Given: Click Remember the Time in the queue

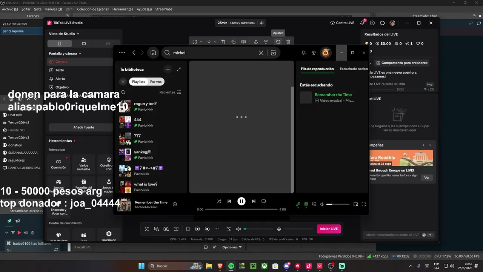Looking at the screenshot, I should 333,95.
